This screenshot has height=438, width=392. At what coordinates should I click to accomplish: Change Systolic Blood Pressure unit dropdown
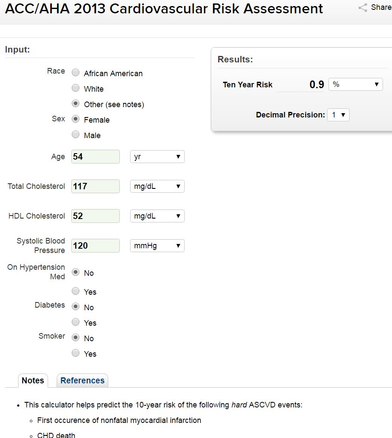(157, 246)
